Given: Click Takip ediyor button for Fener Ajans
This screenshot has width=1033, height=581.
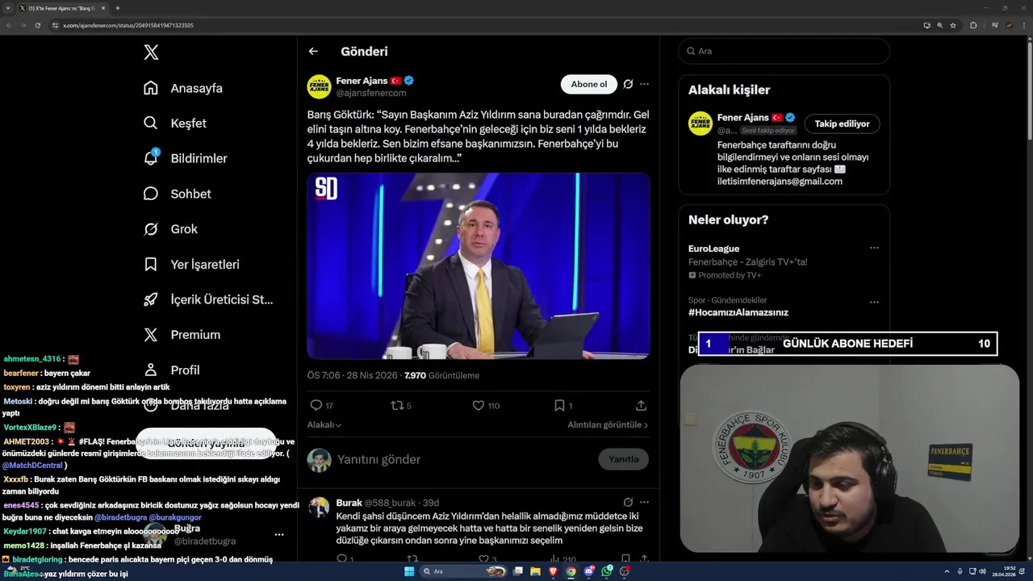Looking at the screenshot, I should pyautogui.click(x=842, y=123).
